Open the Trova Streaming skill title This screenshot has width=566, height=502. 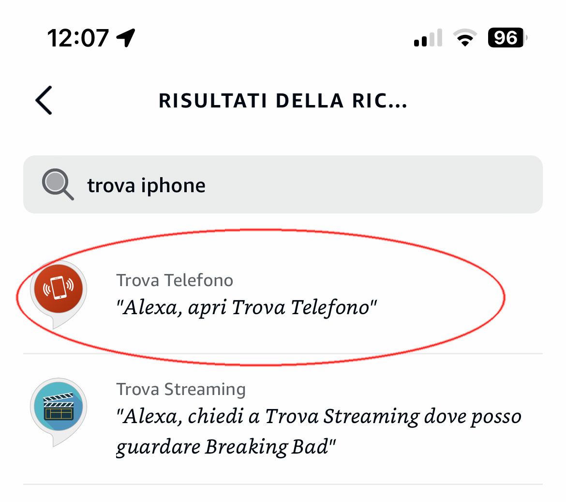[181, 389]
